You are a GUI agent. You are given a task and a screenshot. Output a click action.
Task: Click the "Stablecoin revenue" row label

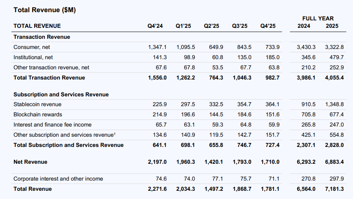tap(37, 104)
